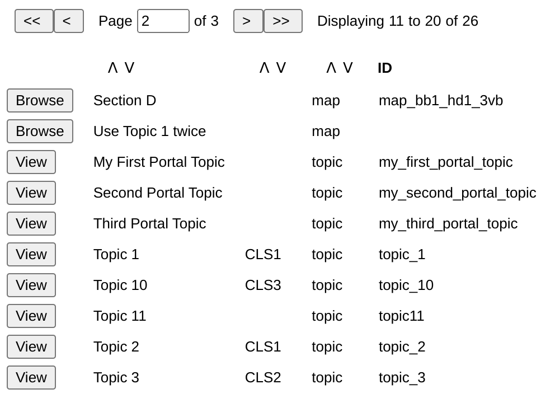
Task: Jump to the last page
Action: pyautogui.click(x=283, y=21)
